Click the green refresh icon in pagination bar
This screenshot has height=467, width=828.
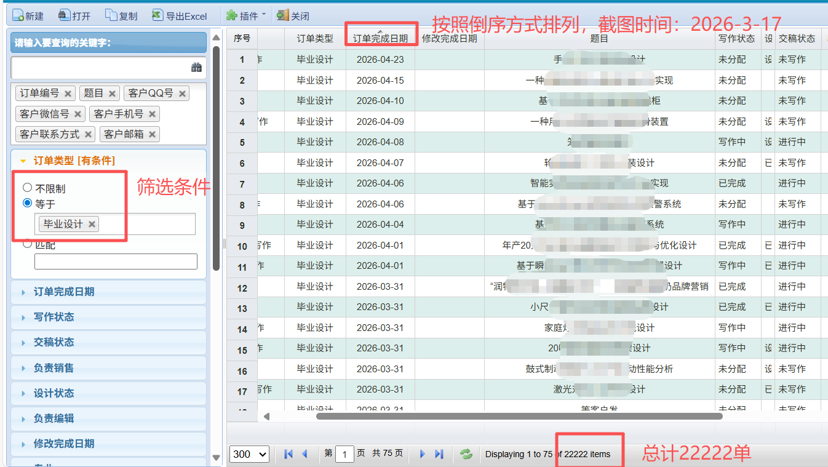point(466,453)
